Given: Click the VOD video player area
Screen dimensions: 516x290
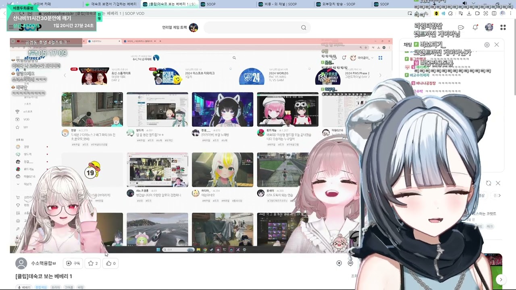Looking at the screenshot, I should click(x=201, y=146).
